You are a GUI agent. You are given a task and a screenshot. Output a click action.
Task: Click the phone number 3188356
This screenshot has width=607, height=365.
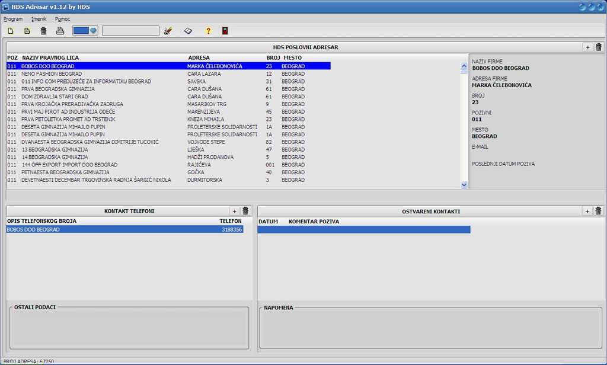[232, 229]
